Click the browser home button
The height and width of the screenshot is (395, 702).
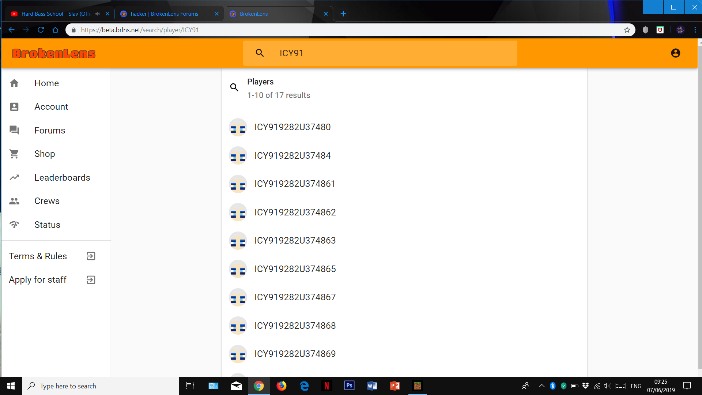tap(55, 30)
